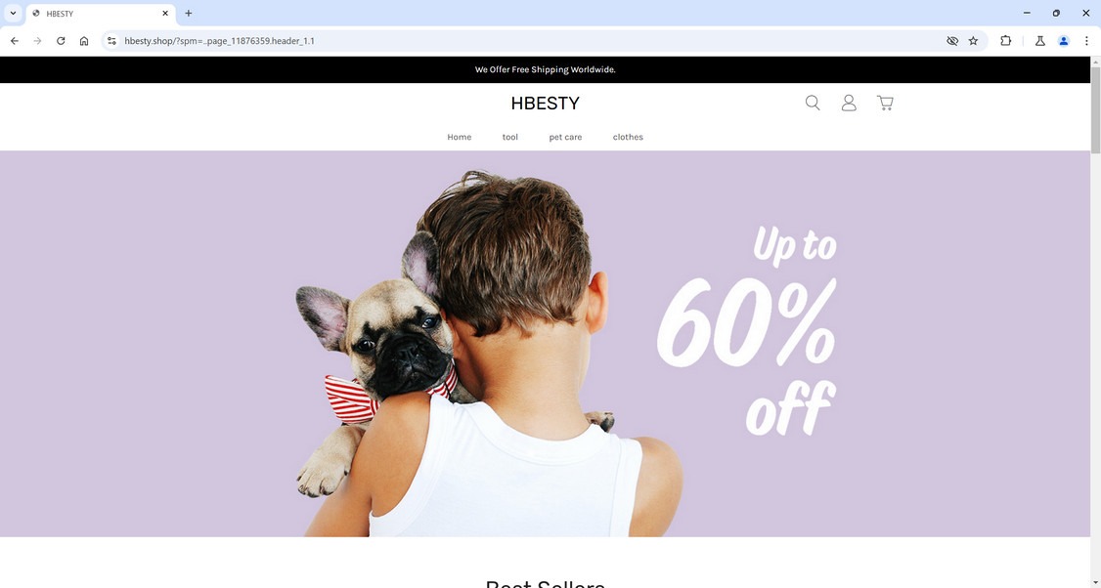Viewport: 1101px width, 588px height.
Task: Open the user account icon
Action: pyautogui.click(x=849, y=104)
